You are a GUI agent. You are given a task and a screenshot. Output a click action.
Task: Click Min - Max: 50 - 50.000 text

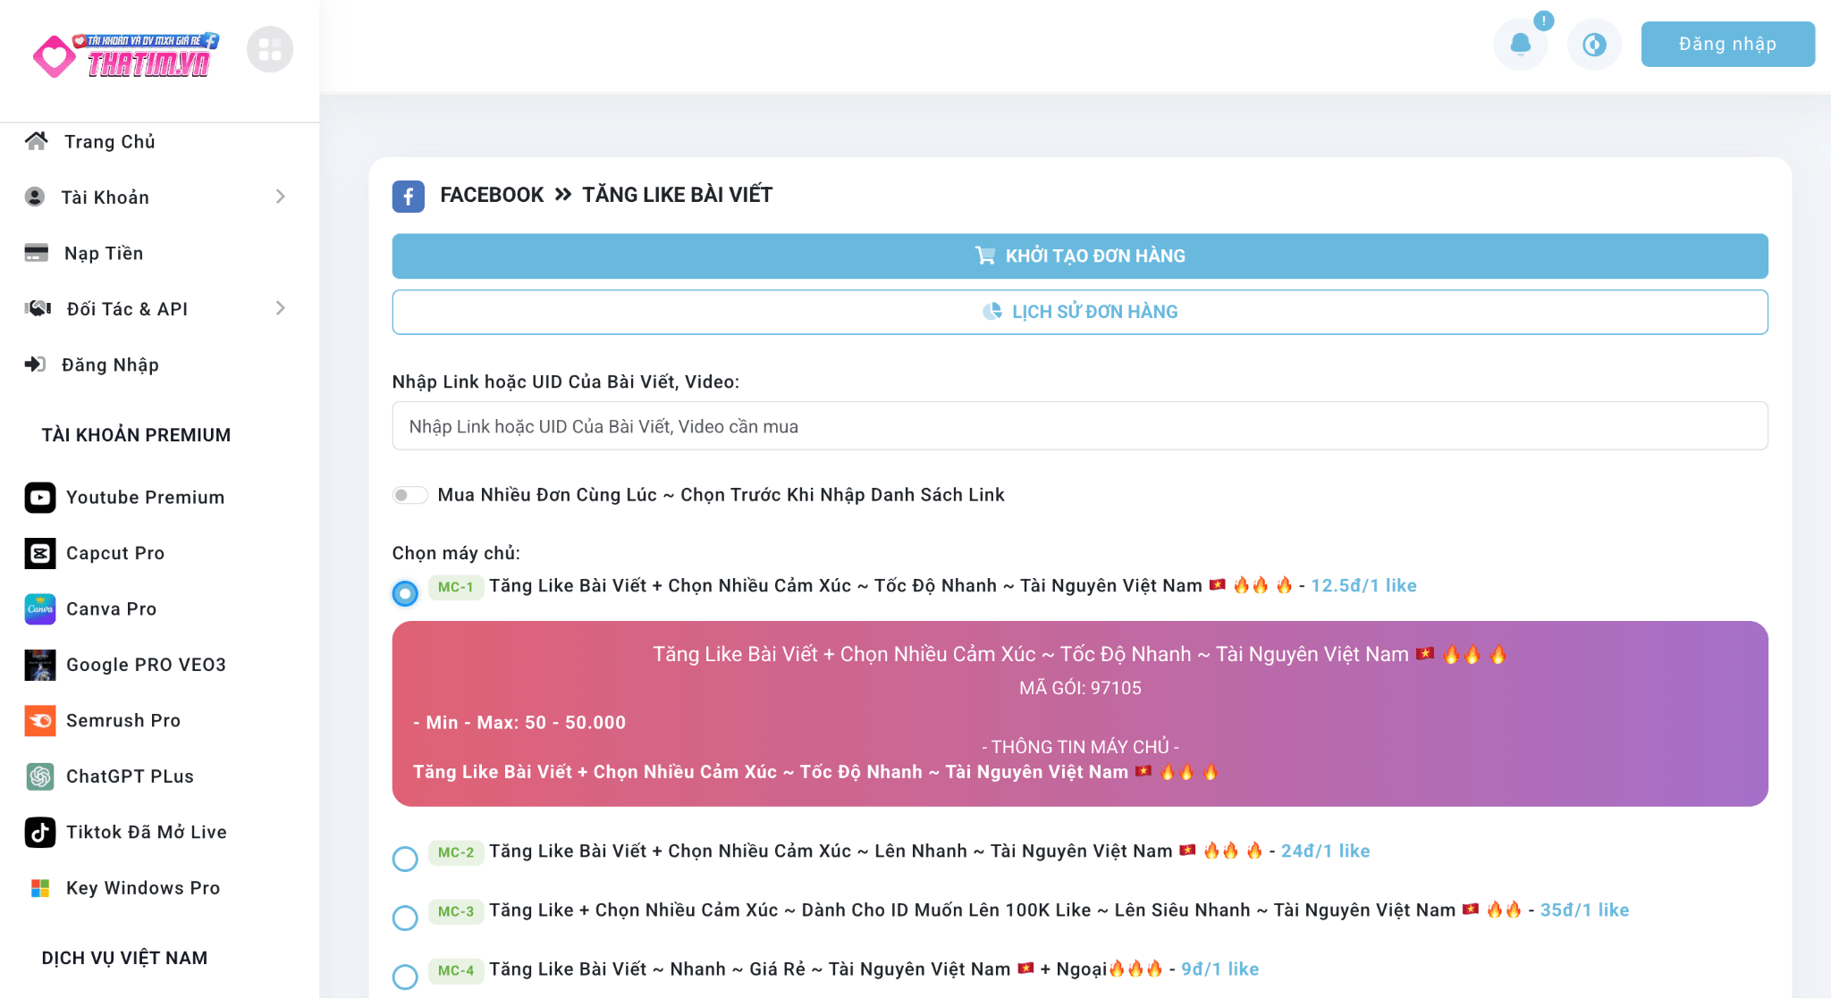click(526, 723)
